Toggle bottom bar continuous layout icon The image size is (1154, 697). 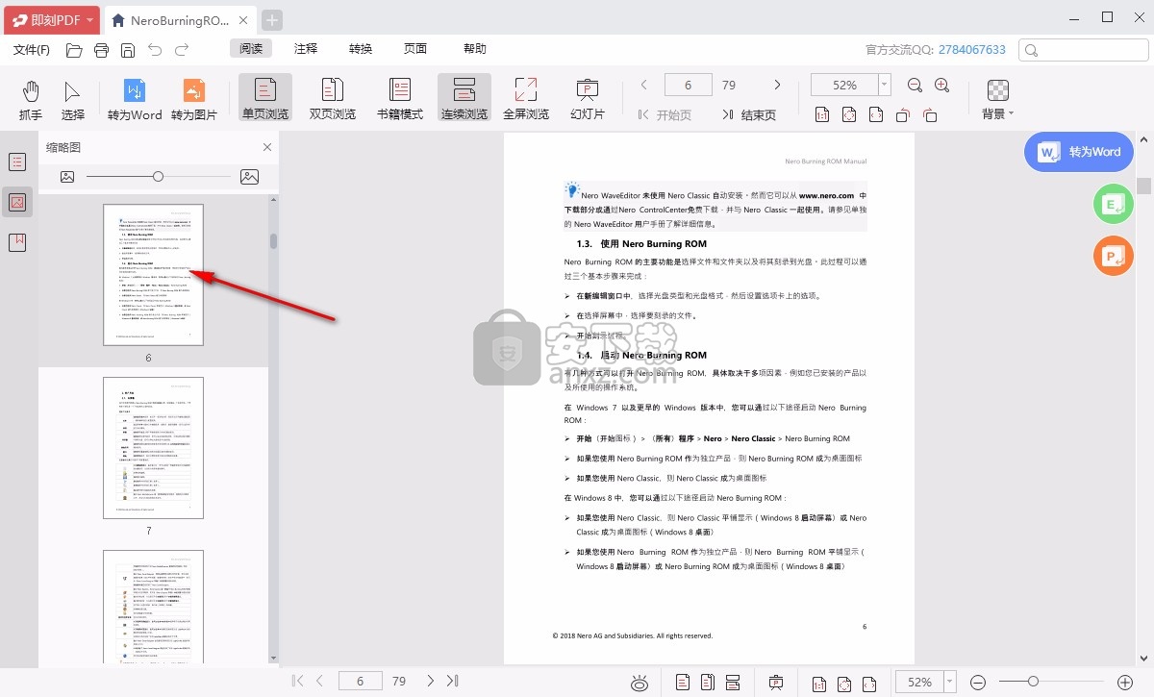tap(733, 683)
